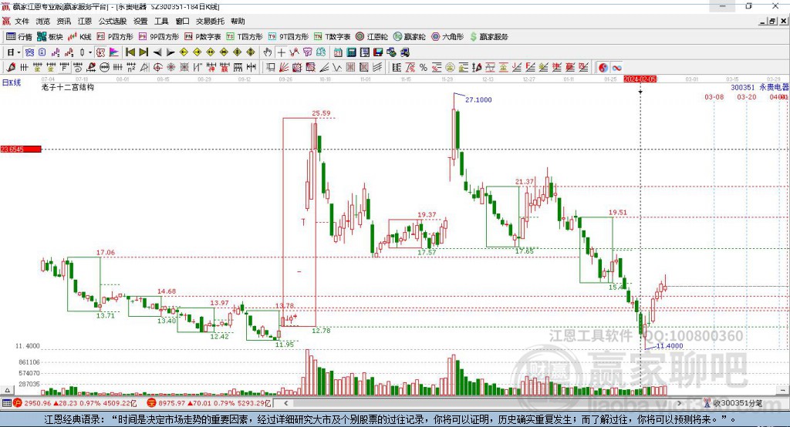Open the 设置 menu

[x=140, y=21]
